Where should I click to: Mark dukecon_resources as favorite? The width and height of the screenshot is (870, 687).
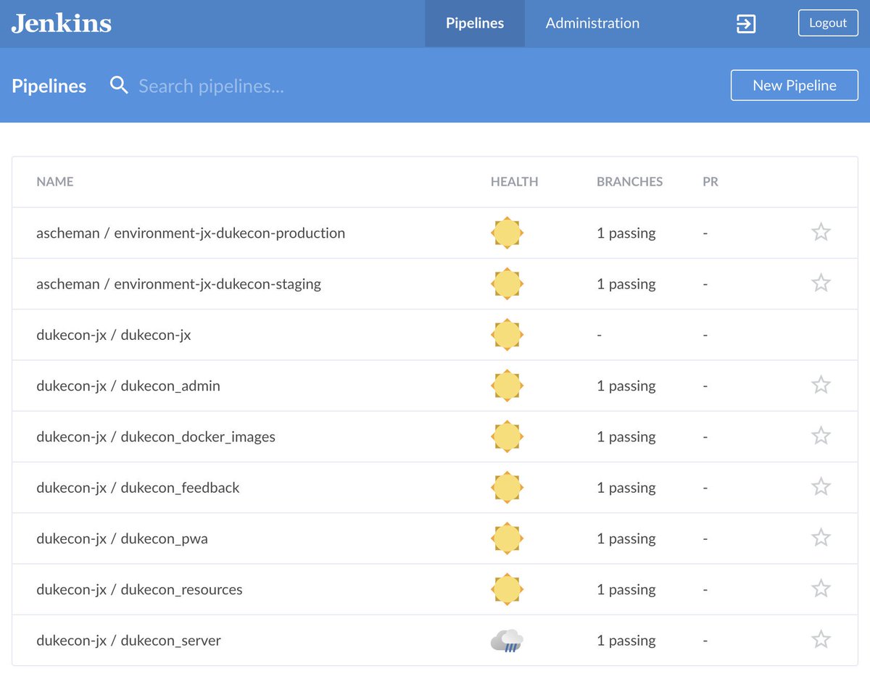coord(821,588)
